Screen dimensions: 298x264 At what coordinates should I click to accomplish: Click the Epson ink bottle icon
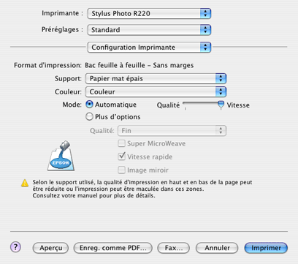coord(61,156)
